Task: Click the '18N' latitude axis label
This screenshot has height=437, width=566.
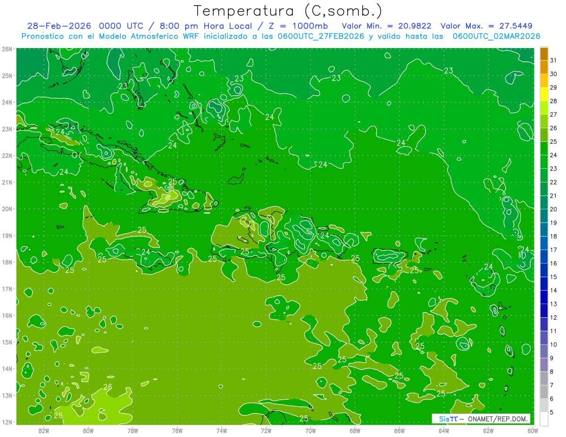Action: click(x=7, y=262)
